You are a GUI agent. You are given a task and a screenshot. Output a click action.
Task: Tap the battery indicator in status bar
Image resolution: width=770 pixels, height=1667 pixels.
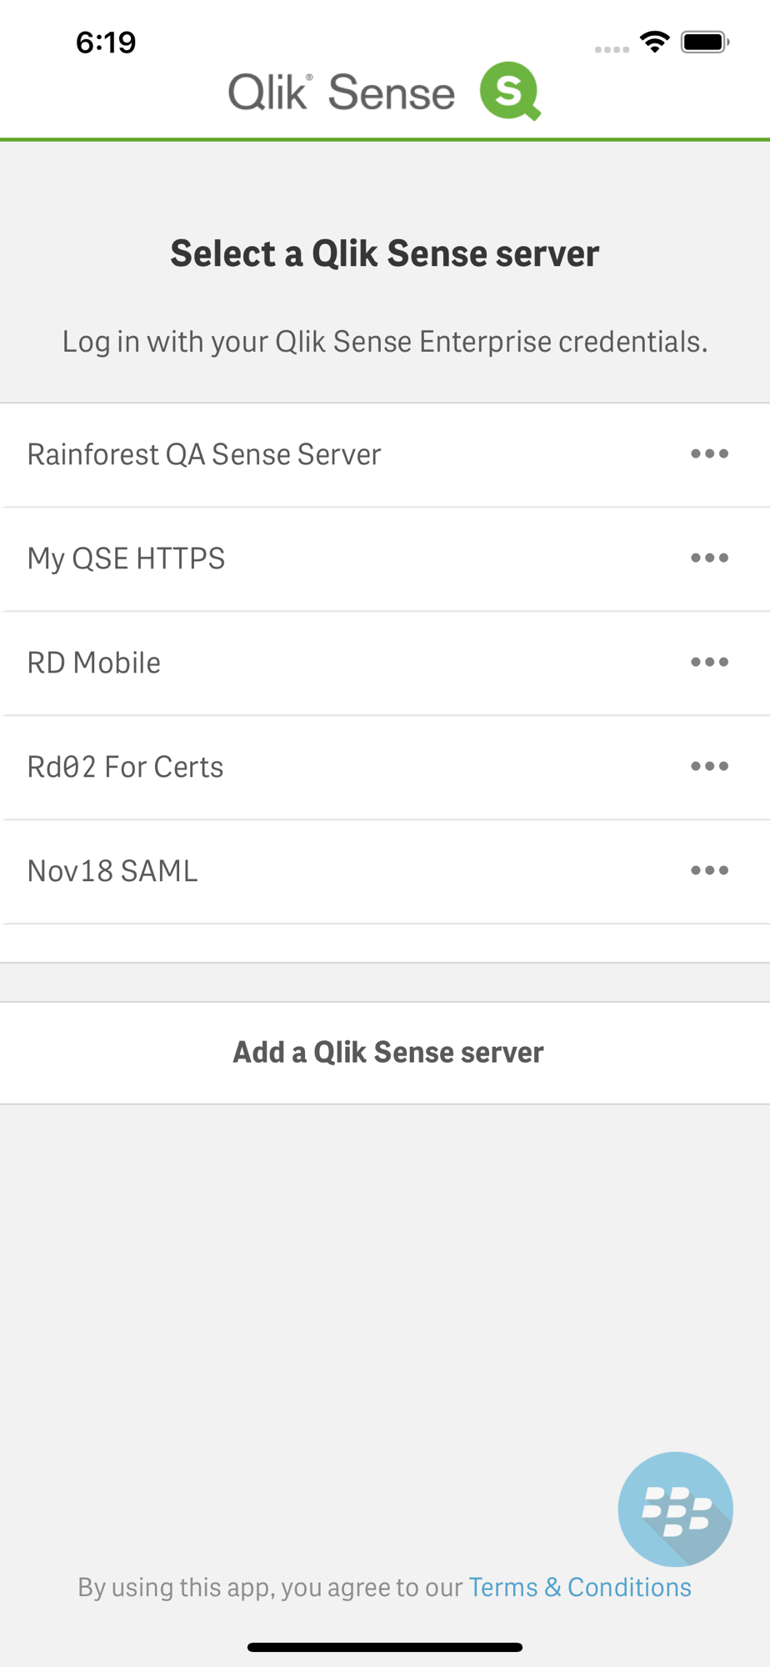(x=705, y=42)
